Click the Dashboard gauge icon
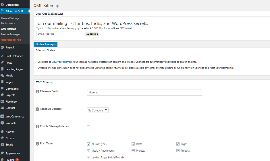Image resolution: width=270 pixels, height=161 pixels. click(x=2, y=5)
